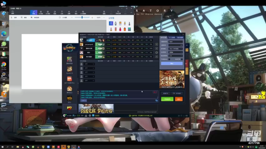Open the game mode dropdown in room settings
This screenshot has width=266, height=149.
tap(176, 49)
